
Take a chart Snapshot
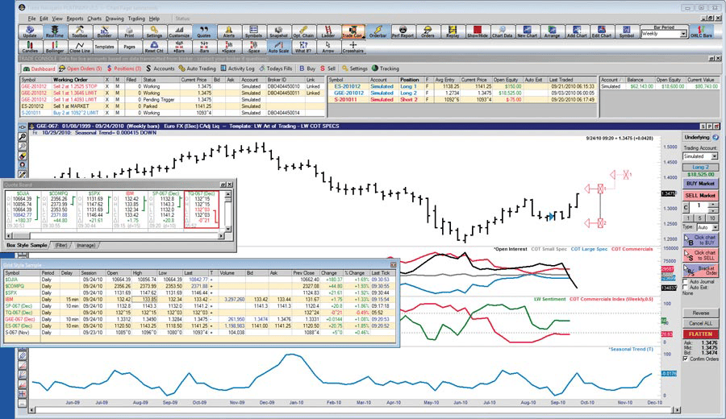[x=278, y=31]
